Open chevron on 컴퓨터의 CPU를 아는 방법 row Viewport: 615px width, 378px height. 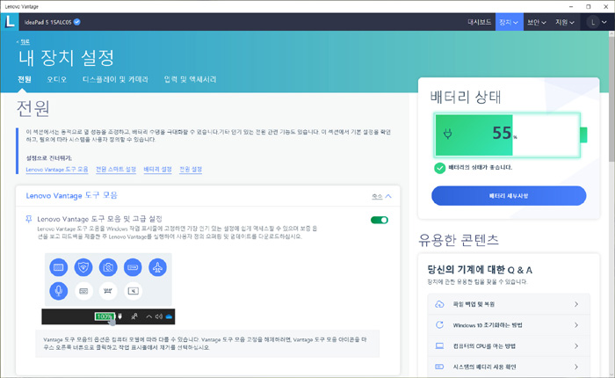tap(576, 345)
